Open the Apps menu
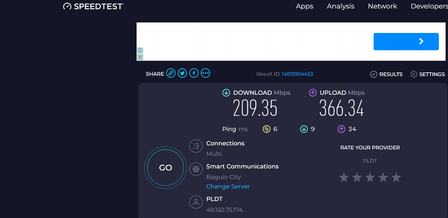Viewport: 448px width, 218px height. 304,6
